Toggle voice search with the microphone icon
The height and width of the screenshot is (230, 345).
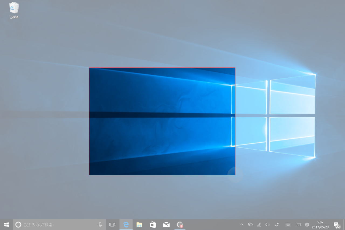click(x=100, y=224)
